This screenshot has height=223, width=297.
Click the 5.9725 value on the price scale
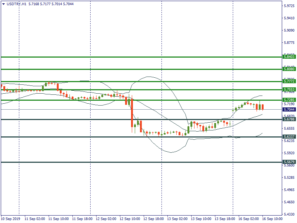click(x=289, y=6)
